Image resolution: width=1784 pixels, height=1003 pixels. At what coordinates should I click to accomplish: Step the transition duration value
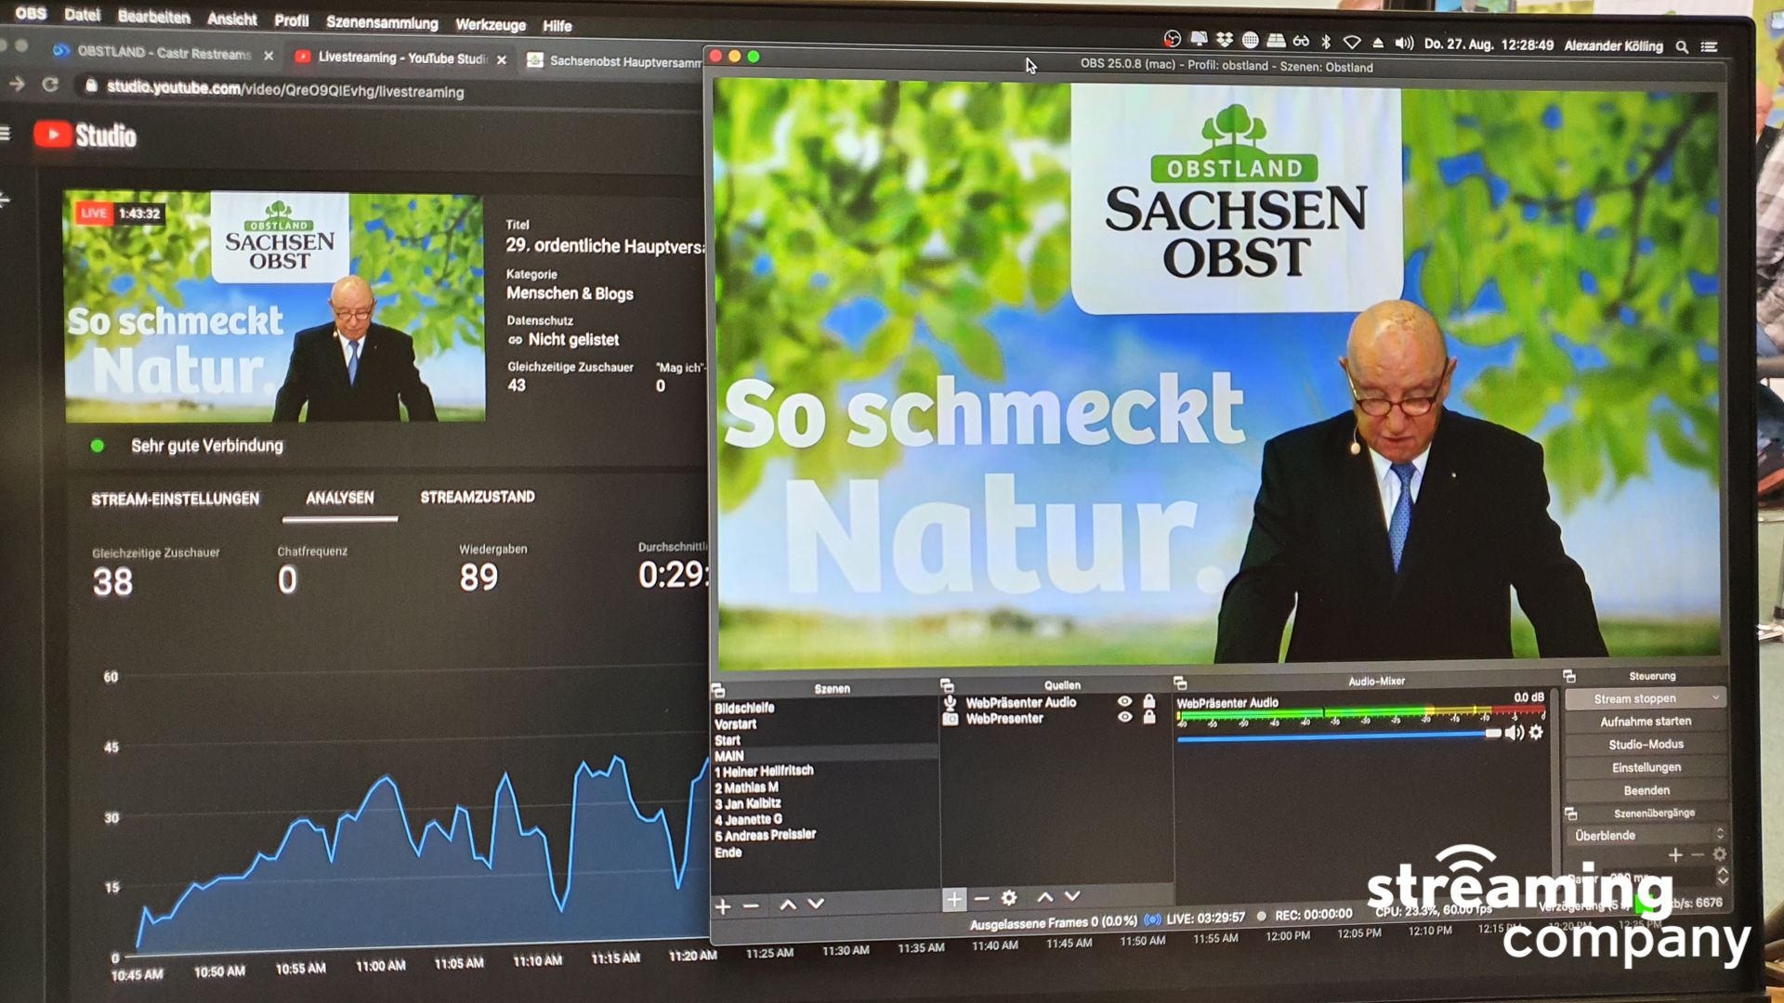point(1723,876)
